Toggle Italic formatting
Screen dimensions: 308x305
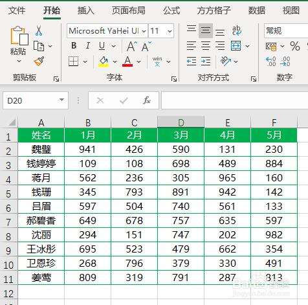[88, 46]
